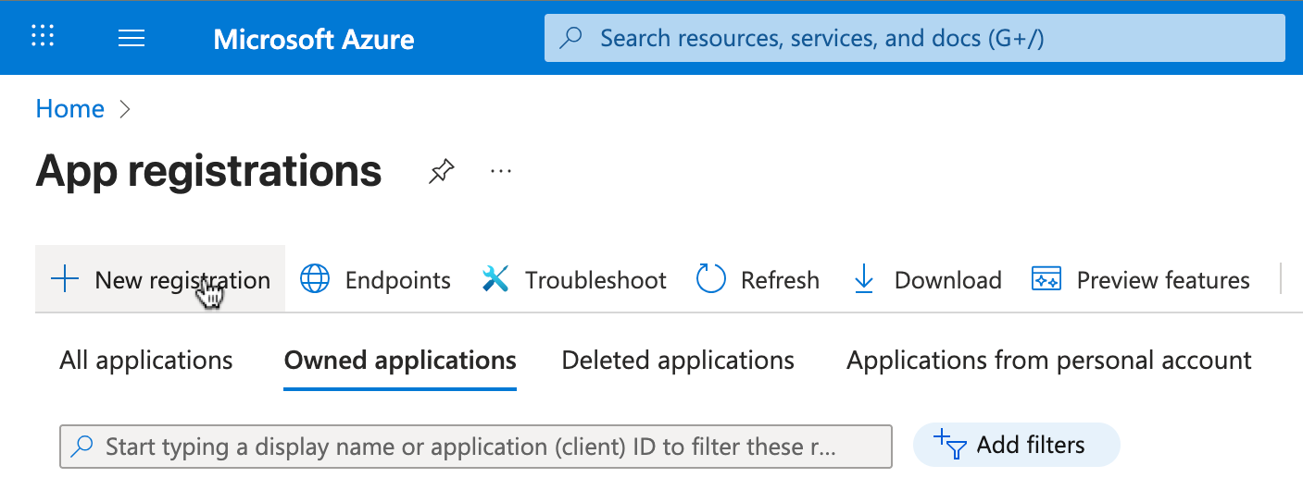Click the Download arrow icon

click(864, 279)
